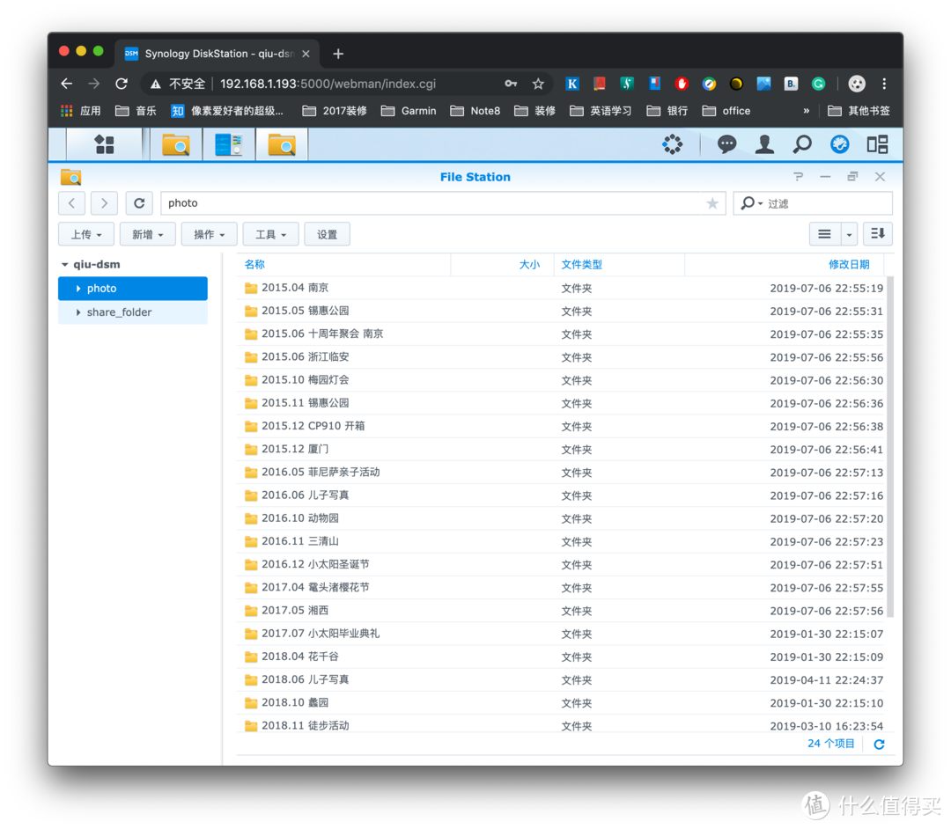This screenshot has height=829, width=951.
Task: Open the user account person icon
Action: [764, 143]
